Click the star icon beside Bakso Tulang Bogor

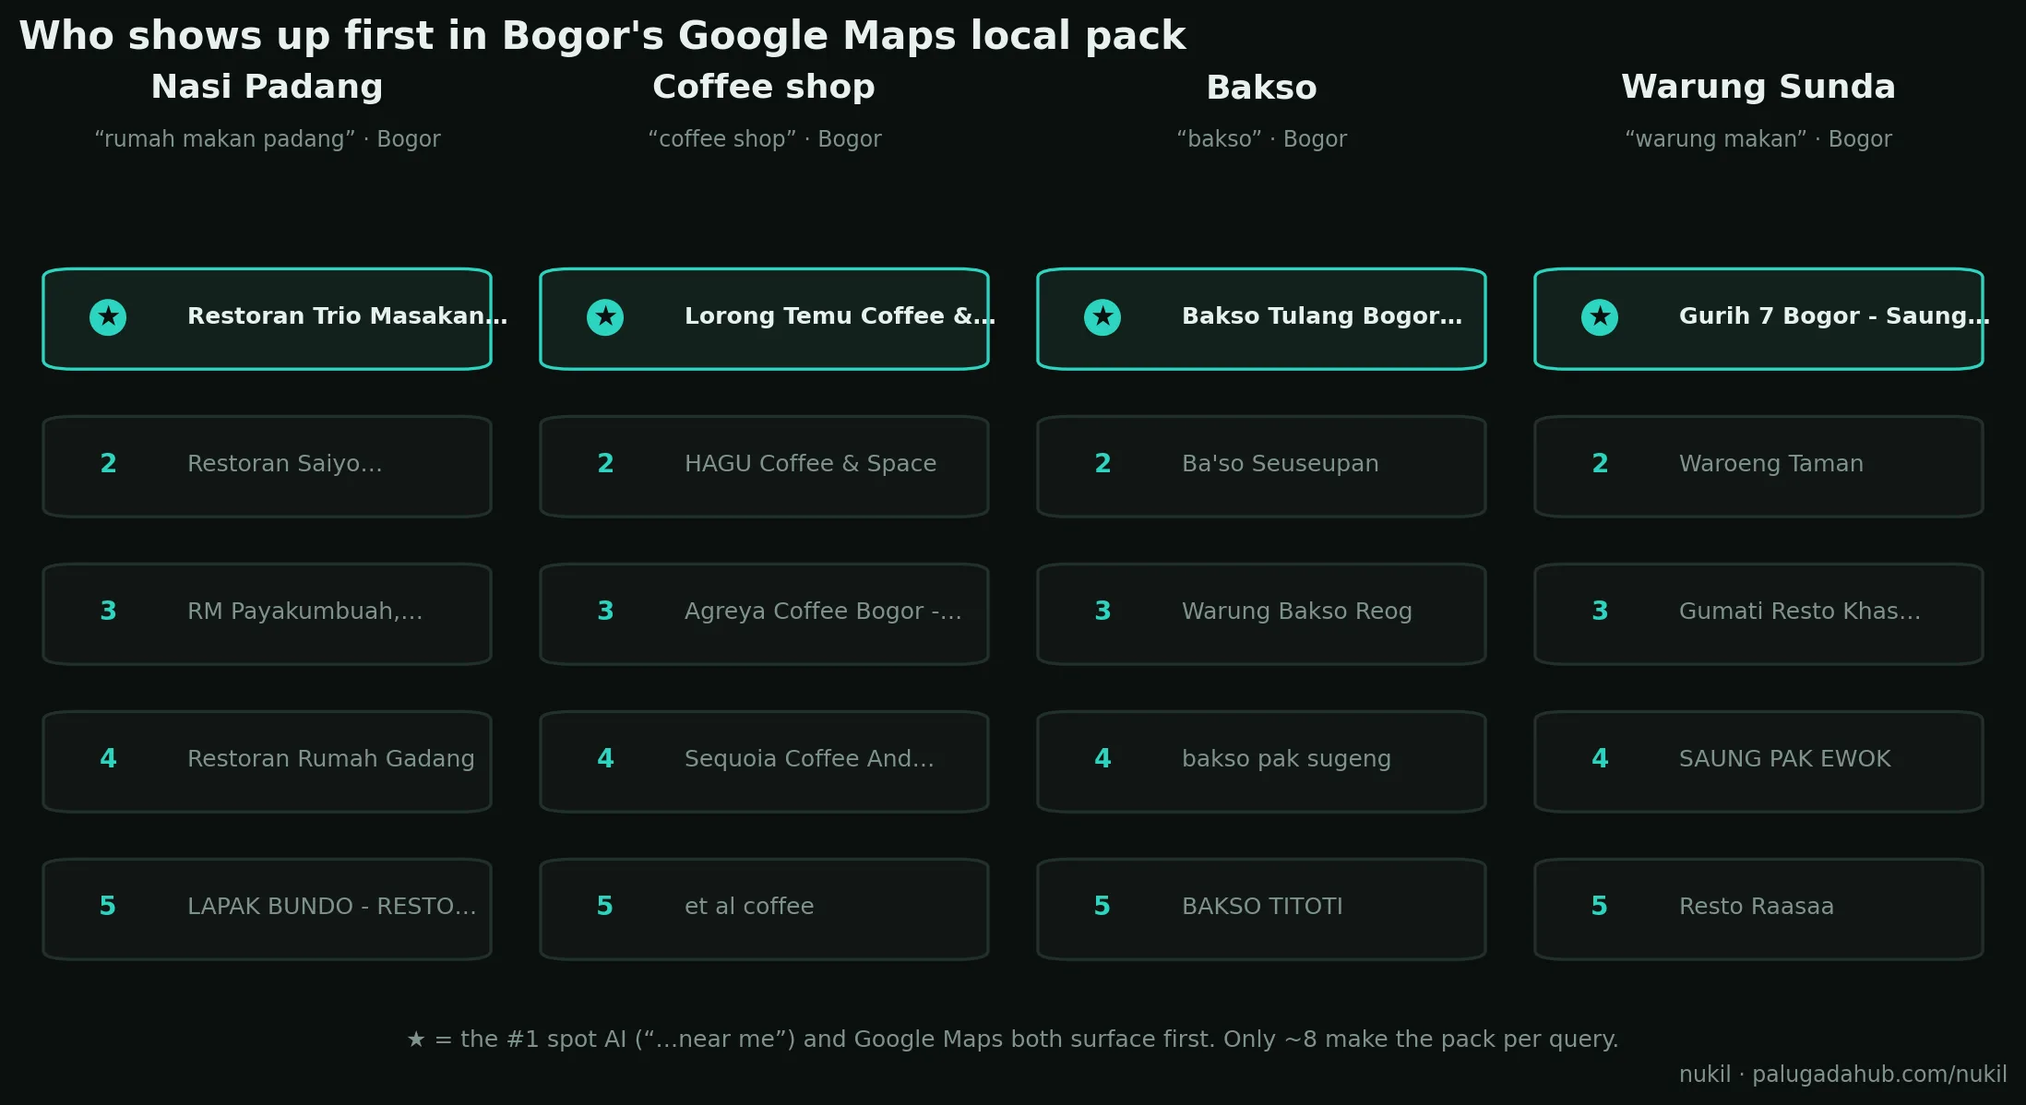click(x=1102, y=317)
